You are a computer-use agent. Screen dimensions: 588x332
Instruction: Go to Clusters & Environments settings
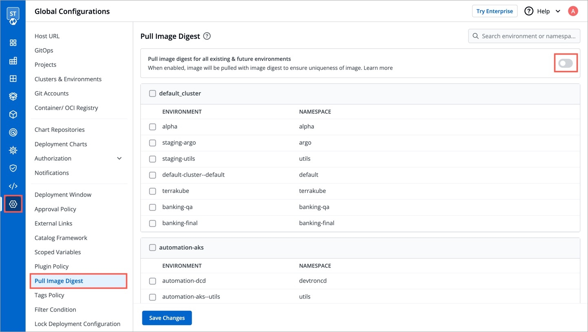[68, 79]
